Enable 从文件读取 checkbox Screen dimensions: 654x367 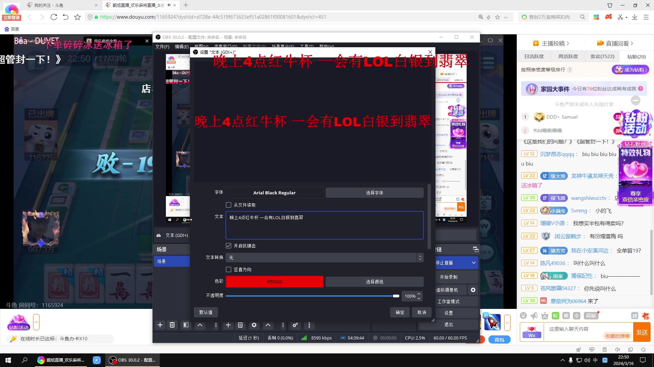[x=229, y=205]
